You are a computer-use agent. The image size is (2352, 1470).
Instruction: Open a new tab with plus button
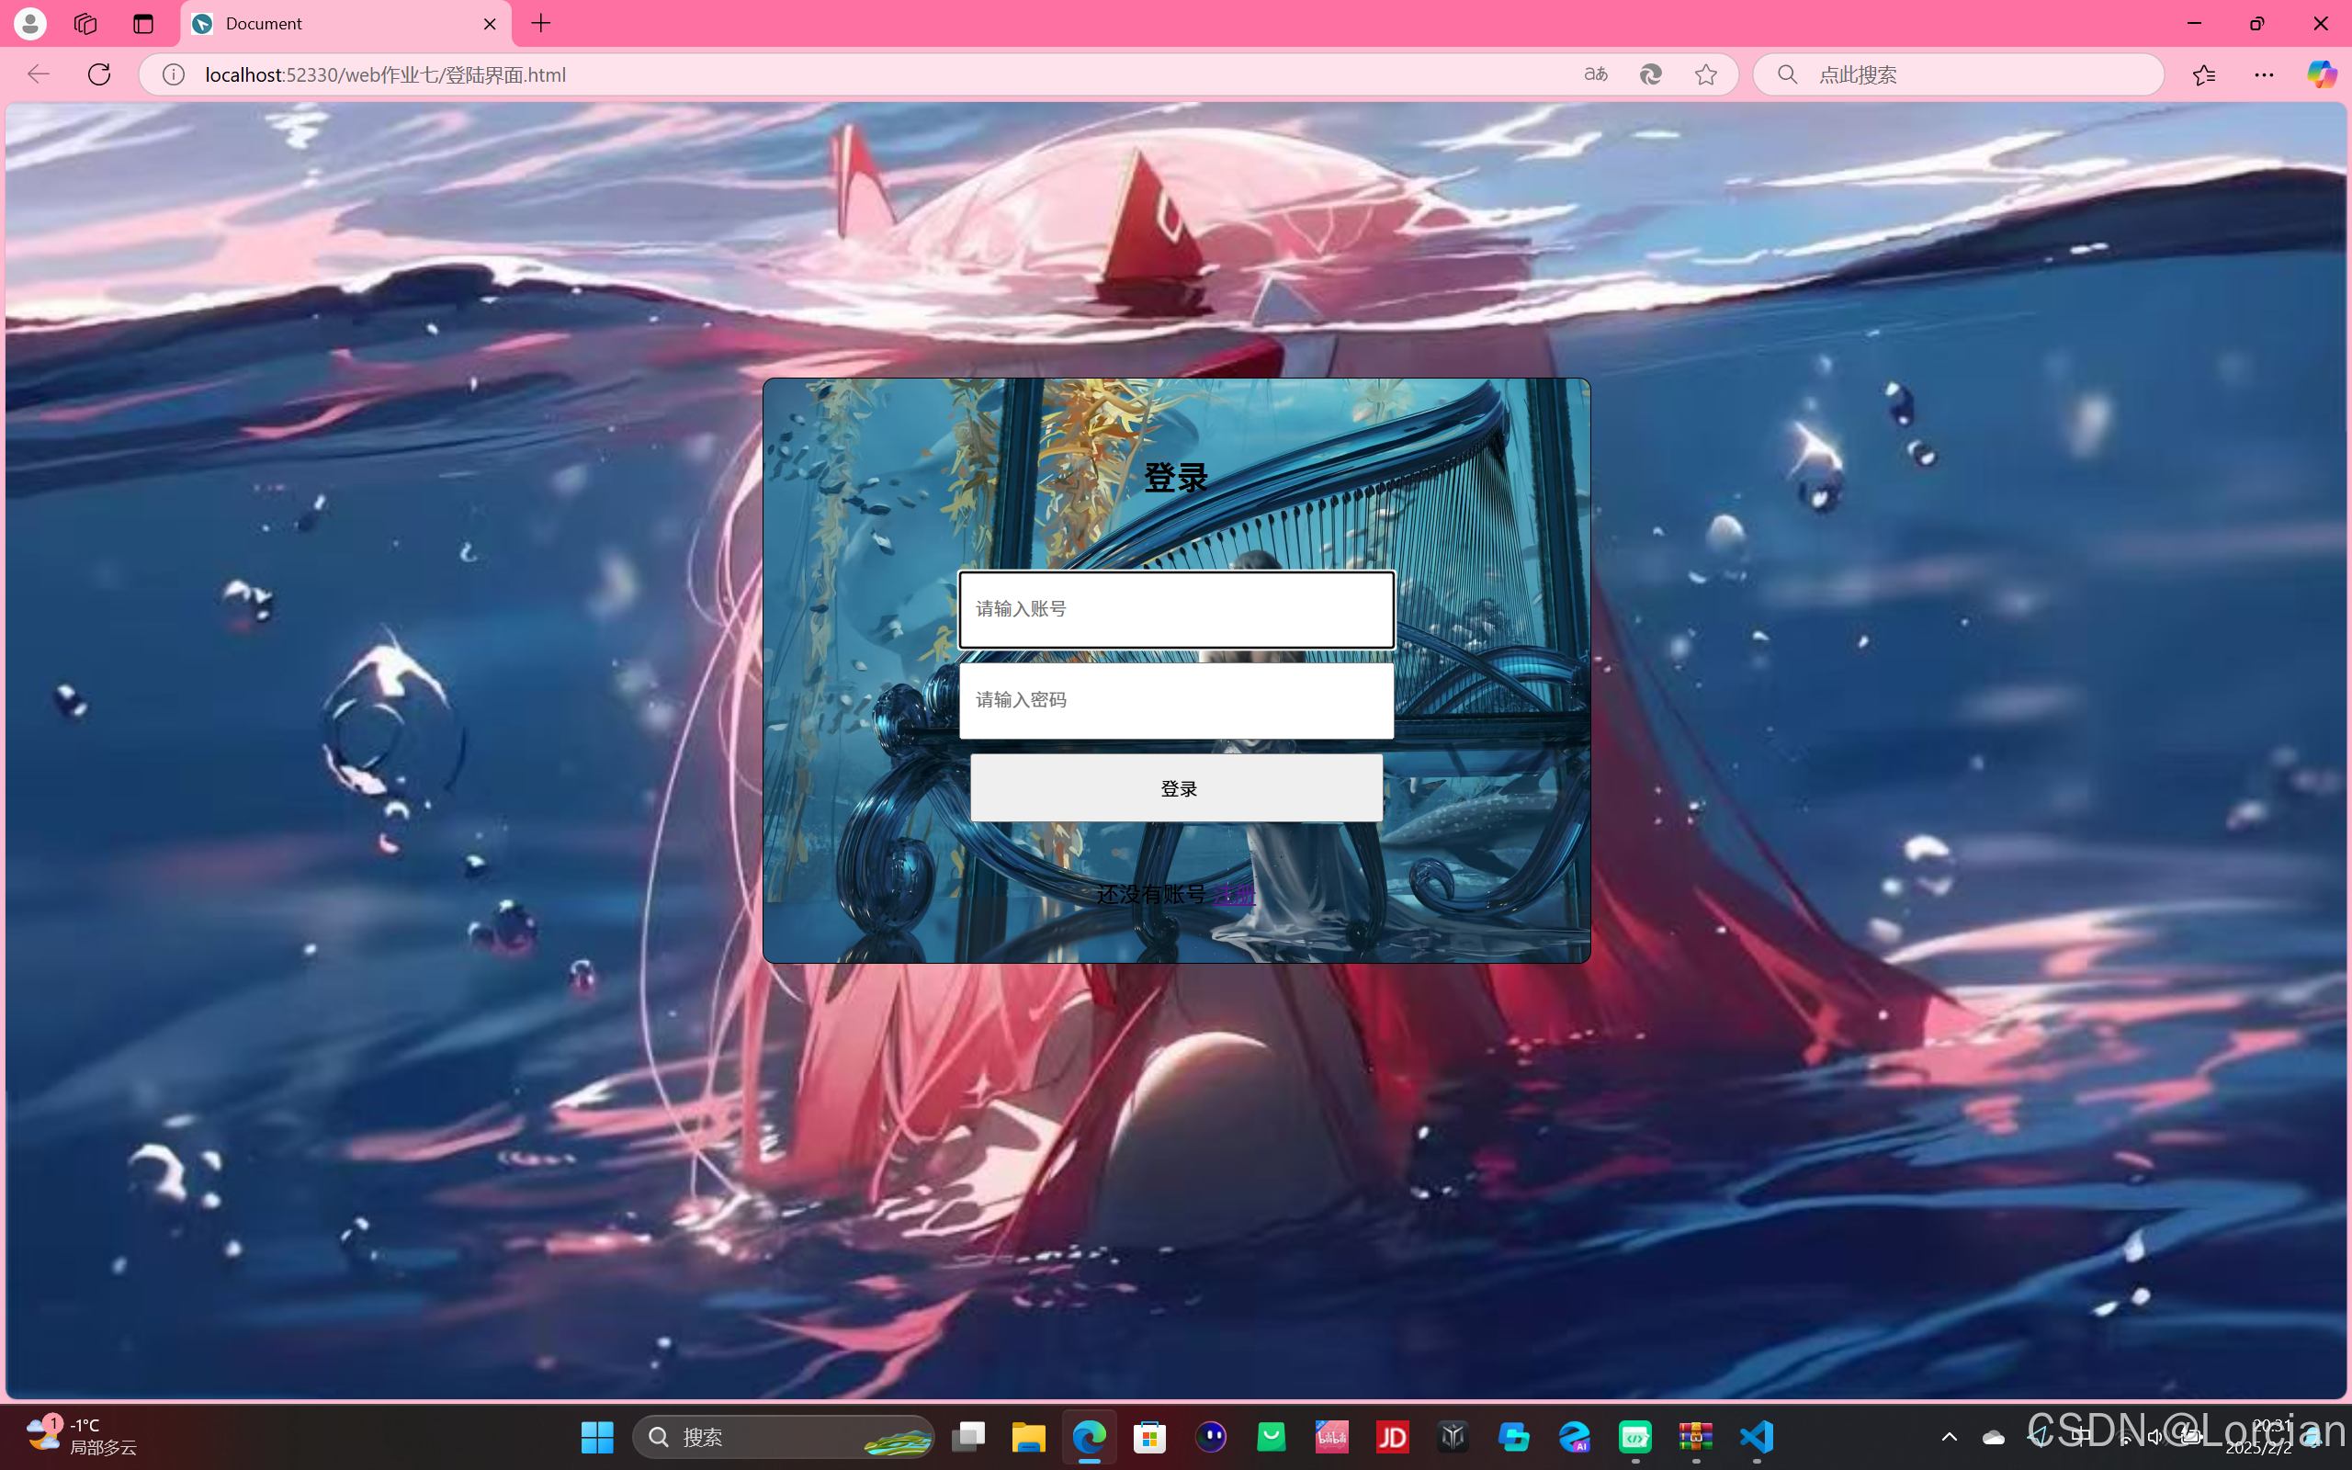tap(541, 23)
